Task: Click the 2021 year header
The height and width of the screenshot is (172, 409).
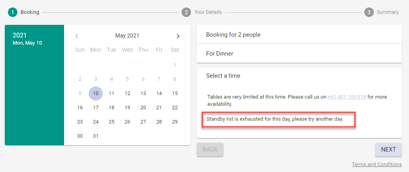Action: point(19,36)
